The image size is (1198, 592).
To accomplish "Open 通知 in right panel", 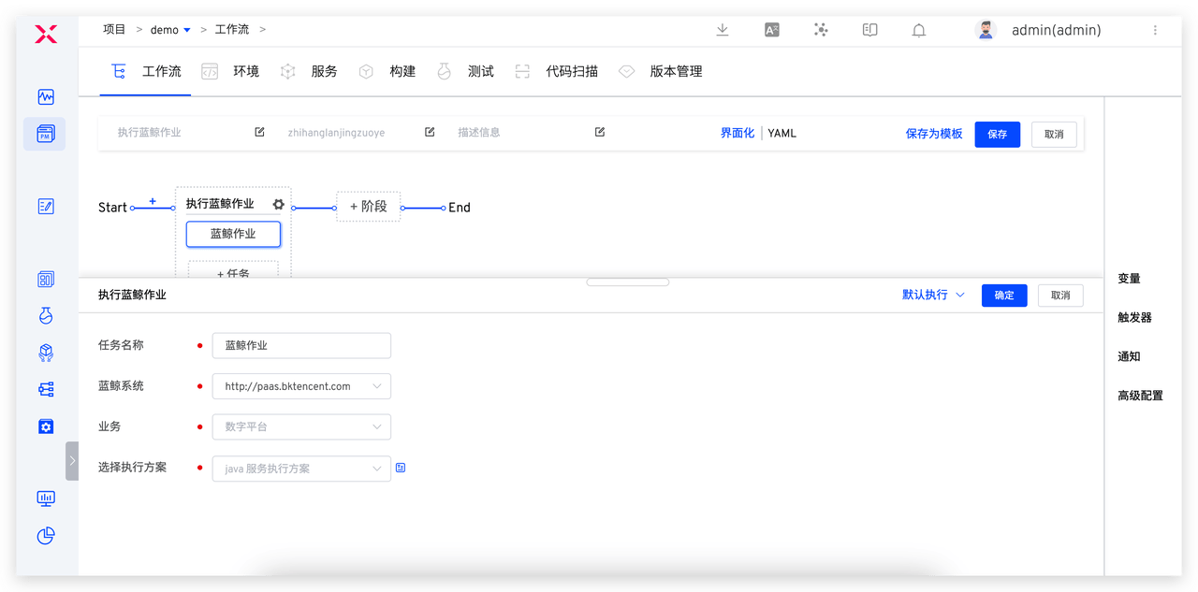I will coord(1129,356).
